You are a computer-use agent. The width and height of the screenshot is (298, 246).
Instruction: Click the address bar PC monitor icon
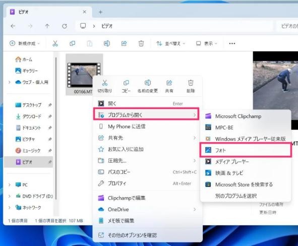pyautogui.click(x=83, y=26)
